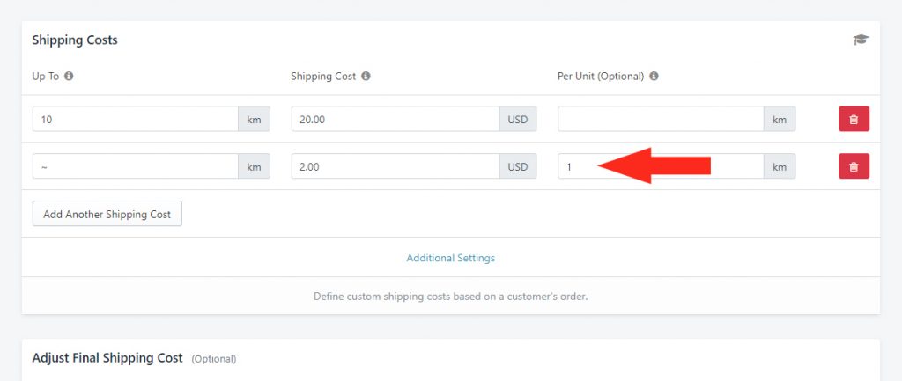Click the USD label next to 2.00
The image size is (902, 381).
518,166
